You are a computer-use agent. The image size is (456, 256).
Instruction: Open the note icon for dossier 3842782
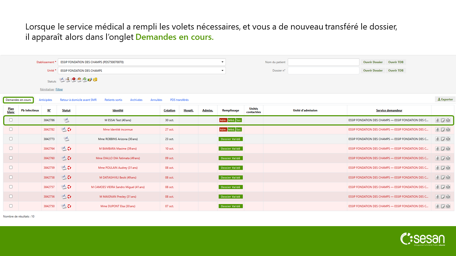pos(443,130)
